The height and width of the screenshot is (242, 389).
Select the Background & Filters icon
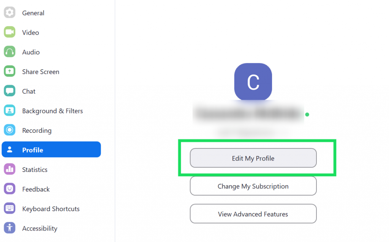click(9, 111)
